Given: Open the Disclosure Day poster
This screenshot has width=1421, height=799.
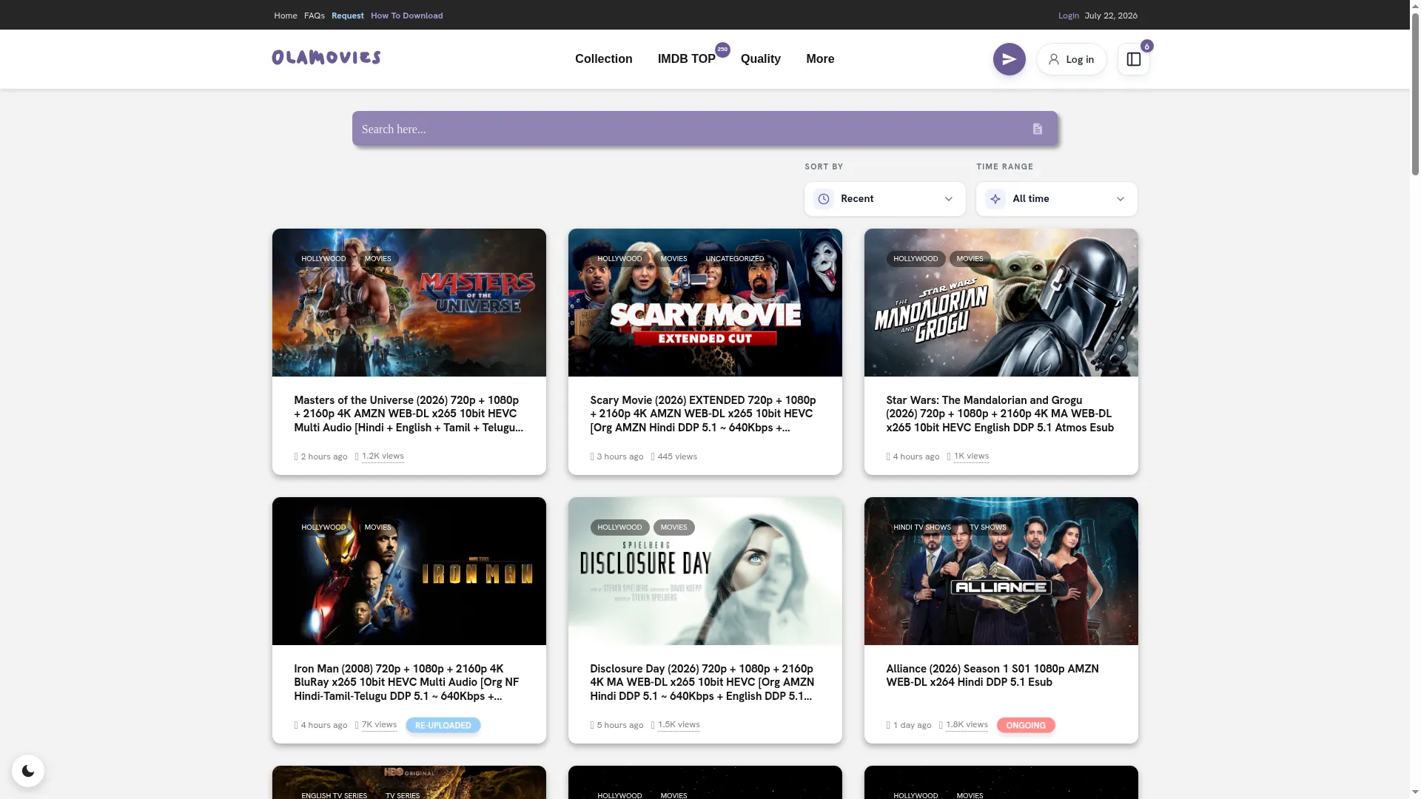Looking at the screenshot, I should point(705,571).
